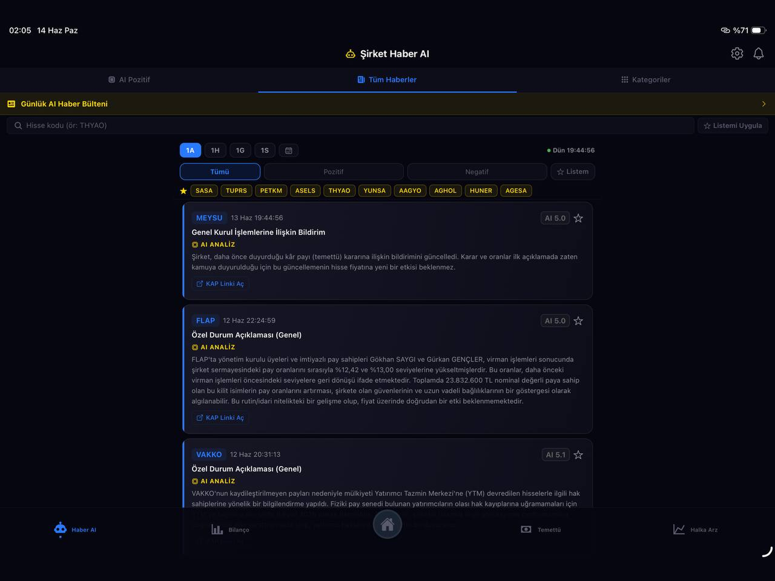Switch to Tüm Haberler tab

pos(387,79)
